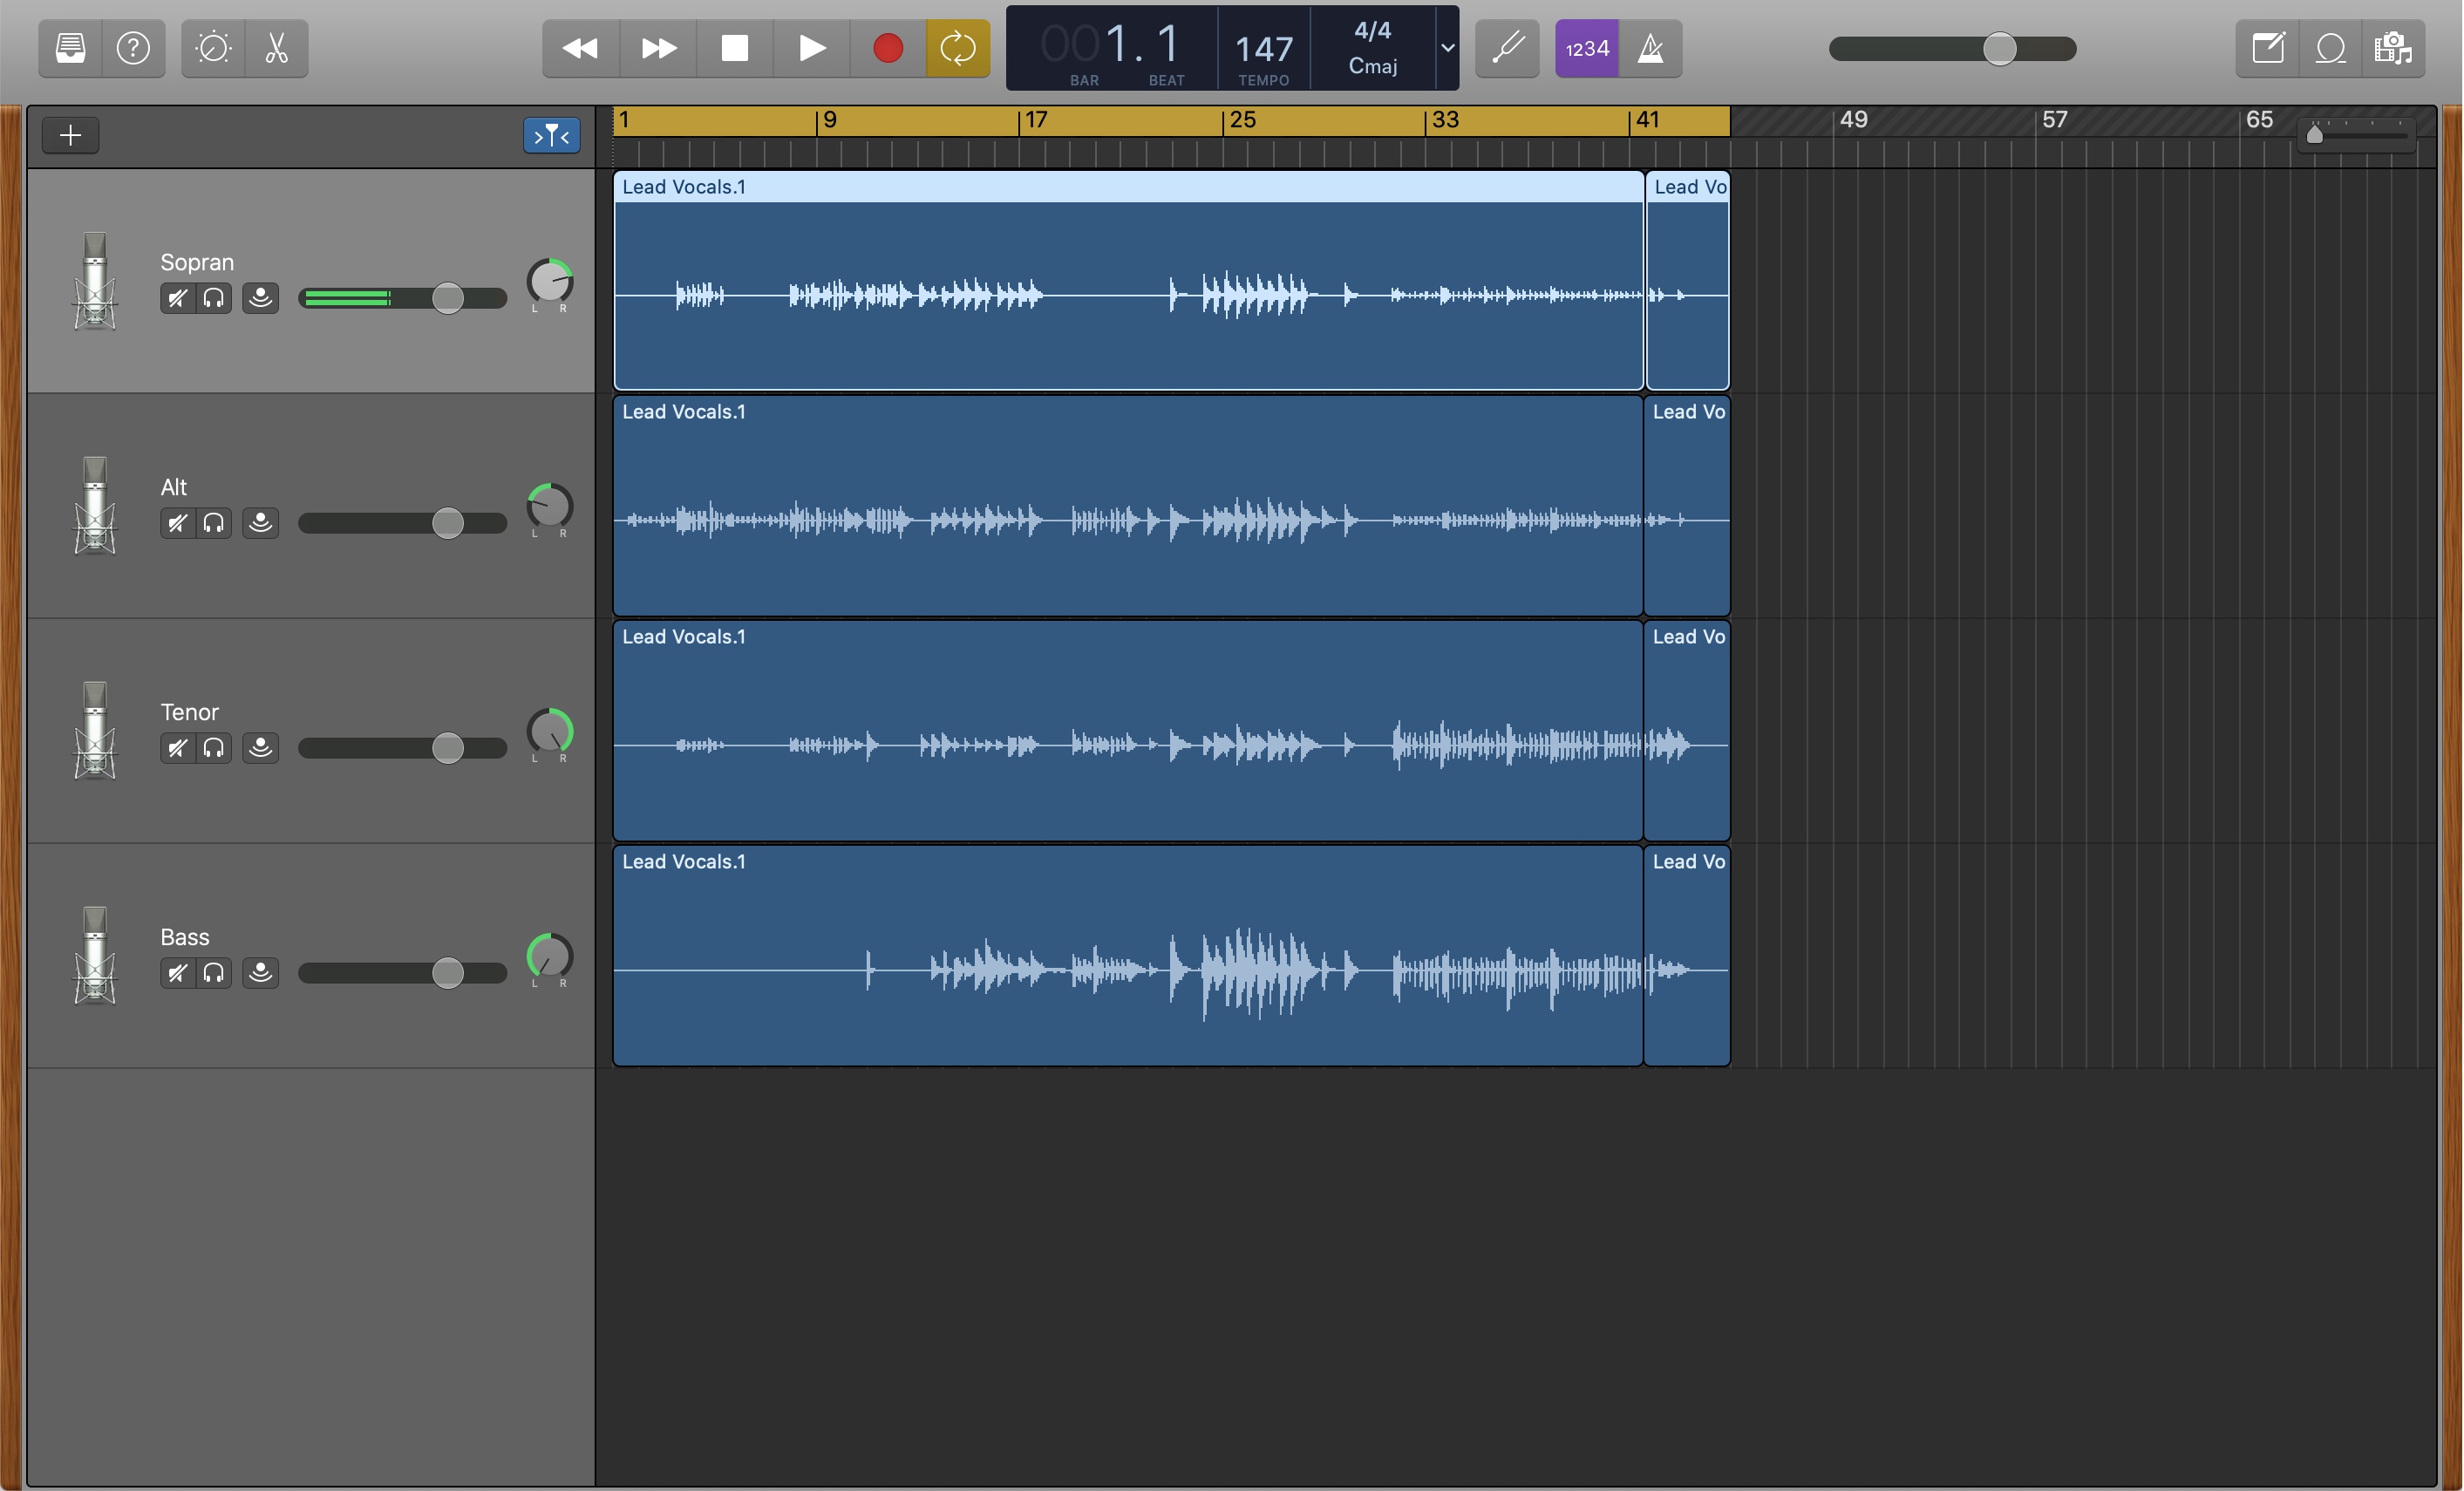Viewport: 2464px width, 1491px height.
Task: Open the Tuner icon
Action: 1507,48
